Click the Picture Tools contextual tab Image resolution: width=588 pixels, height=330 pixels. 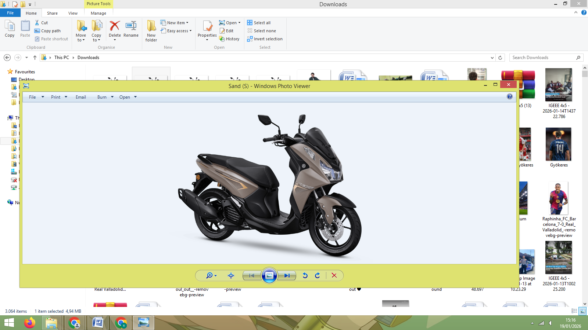98,4
